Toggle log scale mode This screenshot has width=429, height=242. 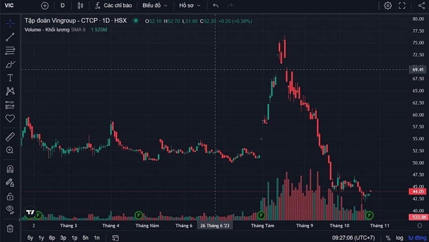pyautogui.click(x=399, y=238)
